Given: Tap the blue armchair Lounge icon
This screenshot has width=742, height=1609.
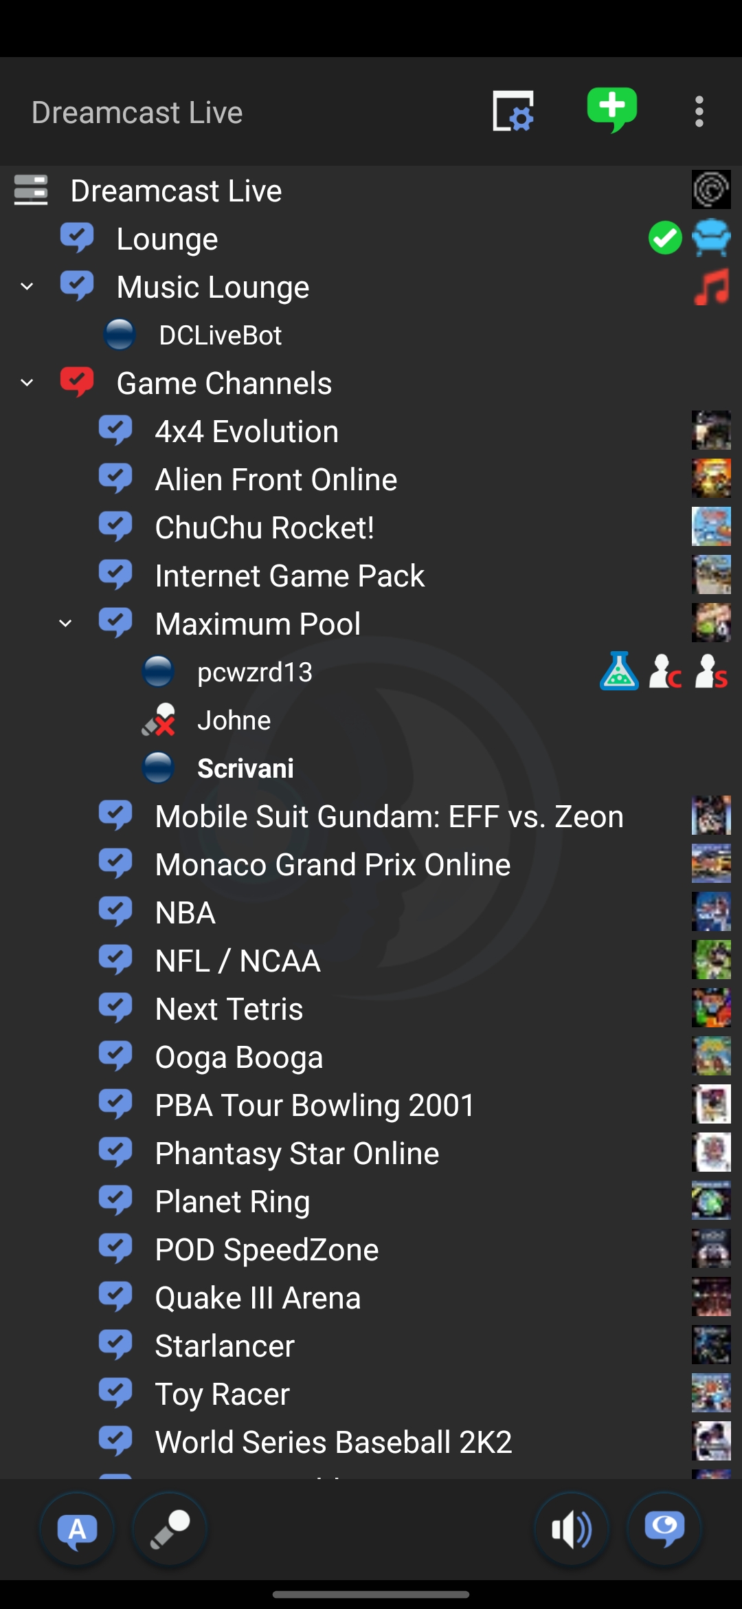Looking at the screenshot, I should coord(711,238).
